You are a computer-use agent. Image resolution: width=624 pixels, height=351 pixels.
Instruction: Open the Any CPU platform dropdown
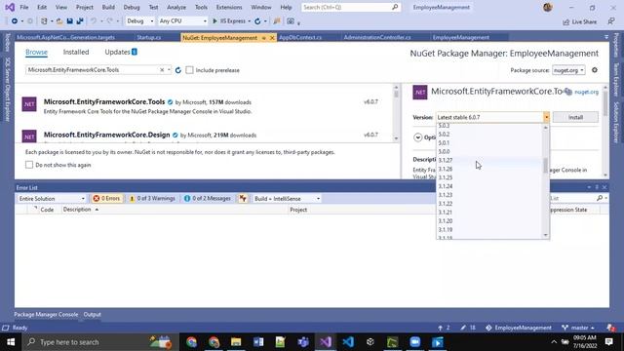pos(182,21)
